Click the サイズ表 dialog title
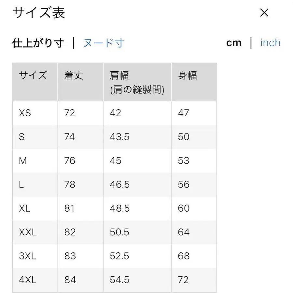The height and width of the screenshot is (293, 293). point(38,13)
